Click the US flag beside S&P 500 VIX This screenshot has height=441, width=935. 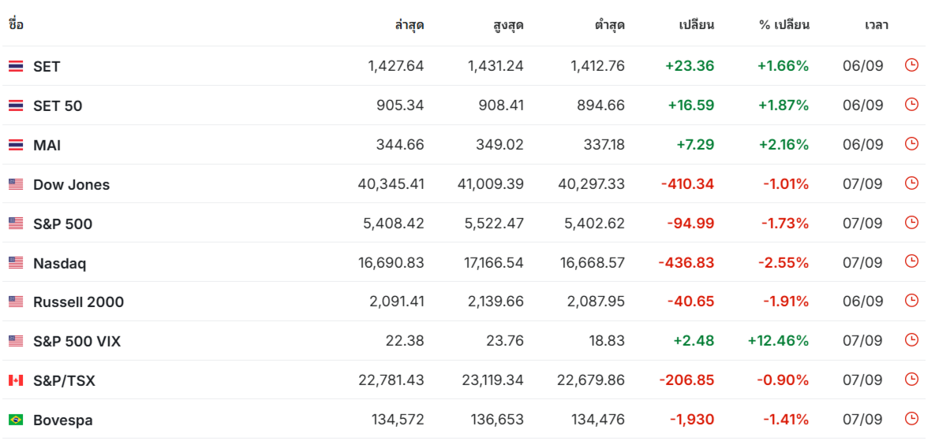(x=16, y=341)
